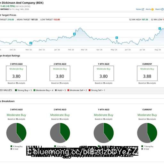Click the Breakdown section heading
This screenshot has height=164, width=164.
pyautogui.click(x=7, y=101)
